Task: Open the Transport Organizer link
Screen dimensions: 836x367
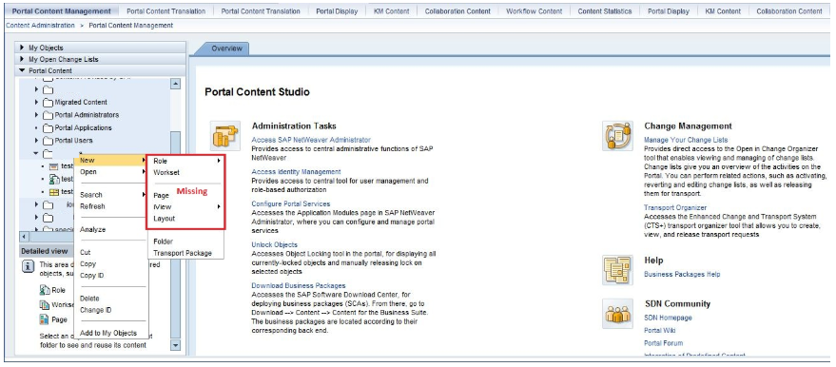Action: click(675, 207)
